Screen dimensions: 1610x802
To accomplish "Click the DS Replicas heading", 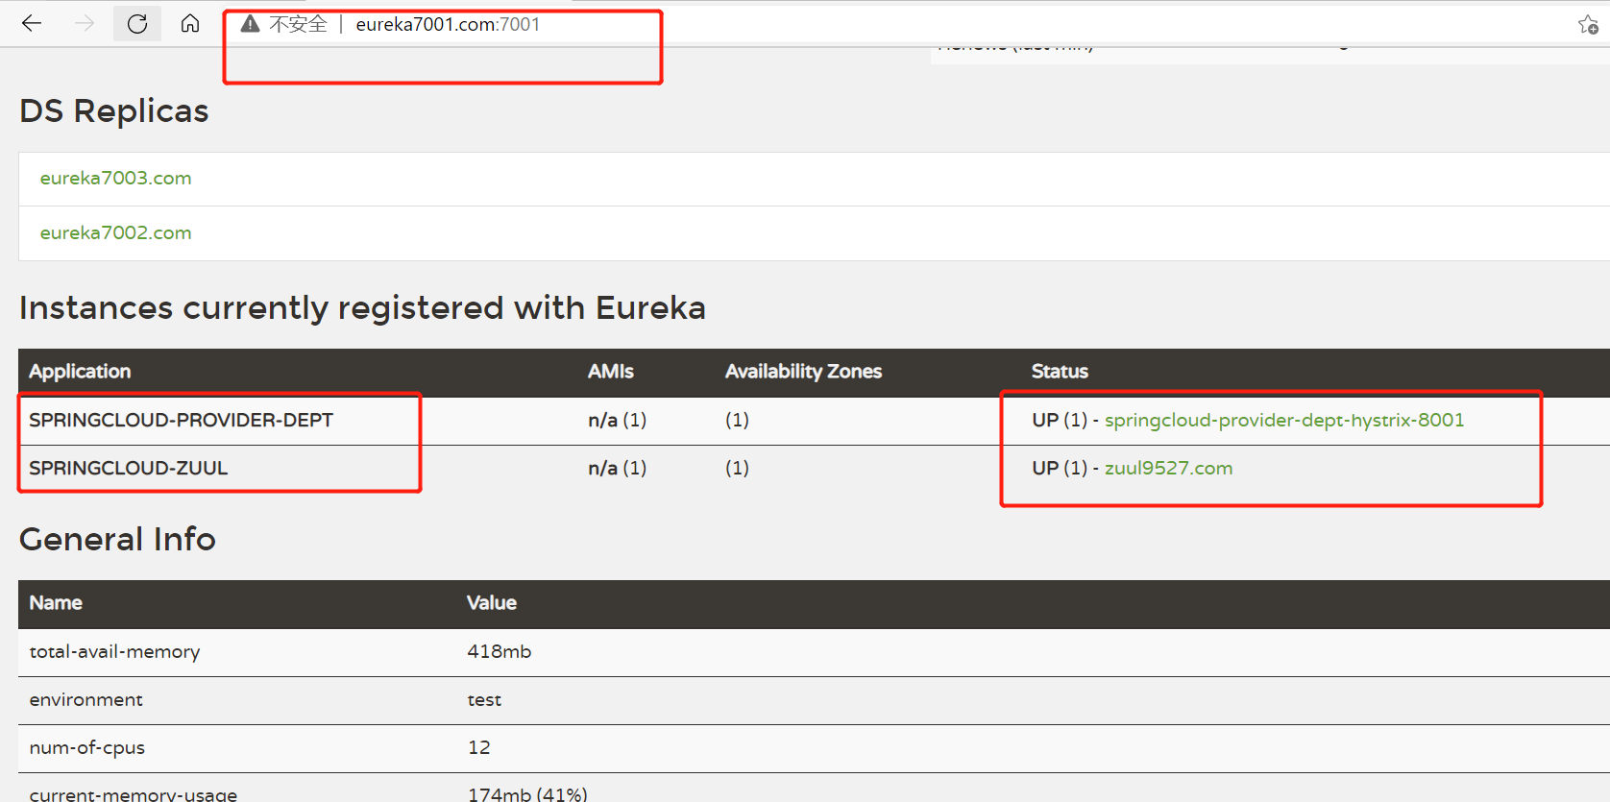I will click(x=113, y=110).
